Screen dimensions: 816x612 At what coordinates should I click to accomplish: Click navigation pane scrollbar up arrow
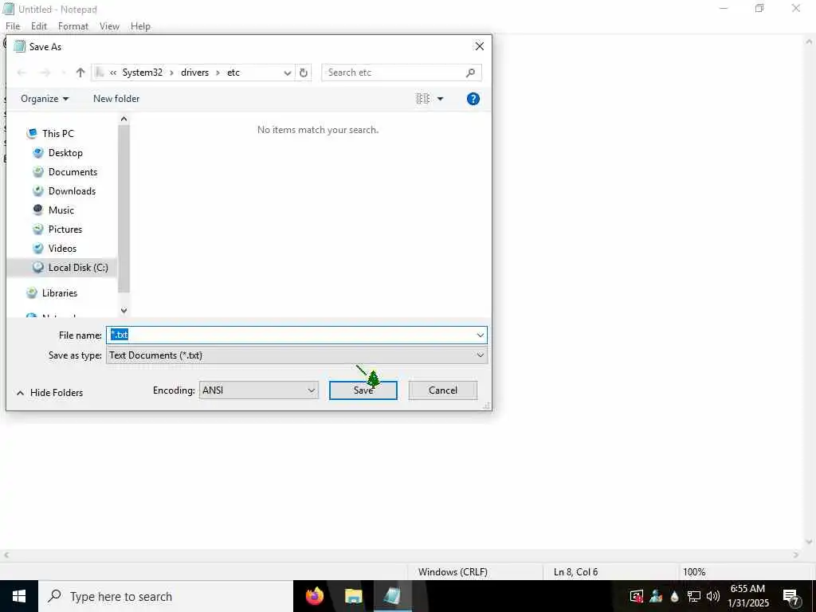(124, 120)
